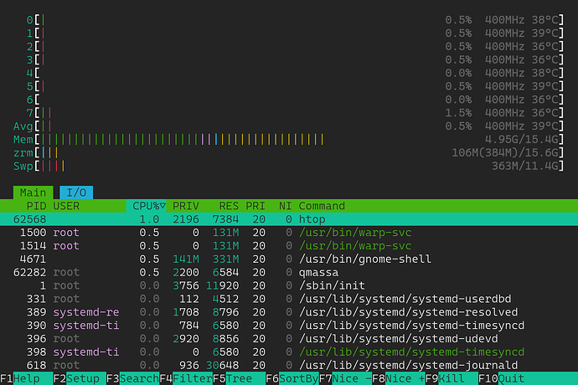Click swap value 363M/11.4G
The image size is (578, 385).
[x=524, y=167]
